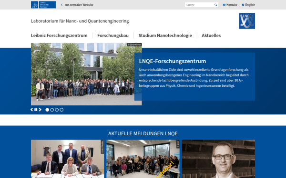
Task: Click the search magnifier icon
Action: point(215,5)
